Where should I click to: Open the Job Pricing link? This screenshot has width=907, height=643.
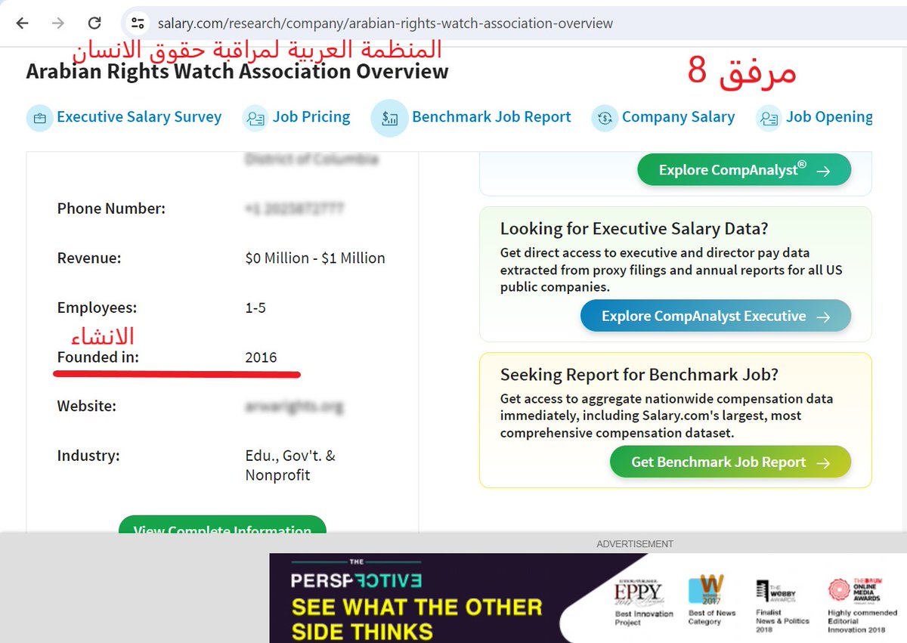(x=311, y=117)
